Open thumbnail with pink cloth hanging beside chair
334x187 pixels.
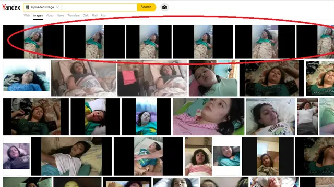click(152, 78)
